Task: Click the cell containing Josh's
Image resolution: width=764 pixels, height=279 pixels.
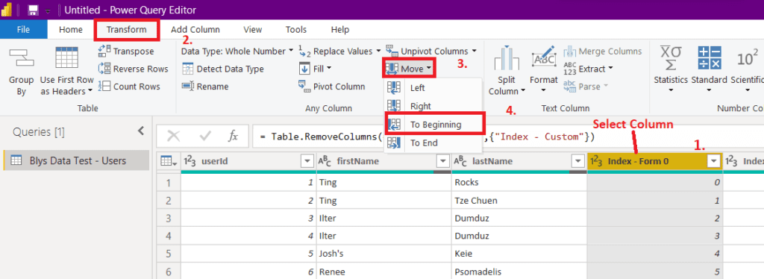Action: pos(383,254)
